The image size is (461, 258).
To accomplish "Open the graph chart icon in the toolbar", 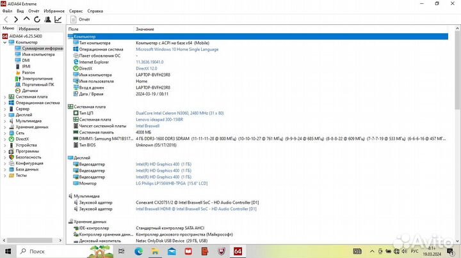I will pyautogui.click(x=58, y=20).
